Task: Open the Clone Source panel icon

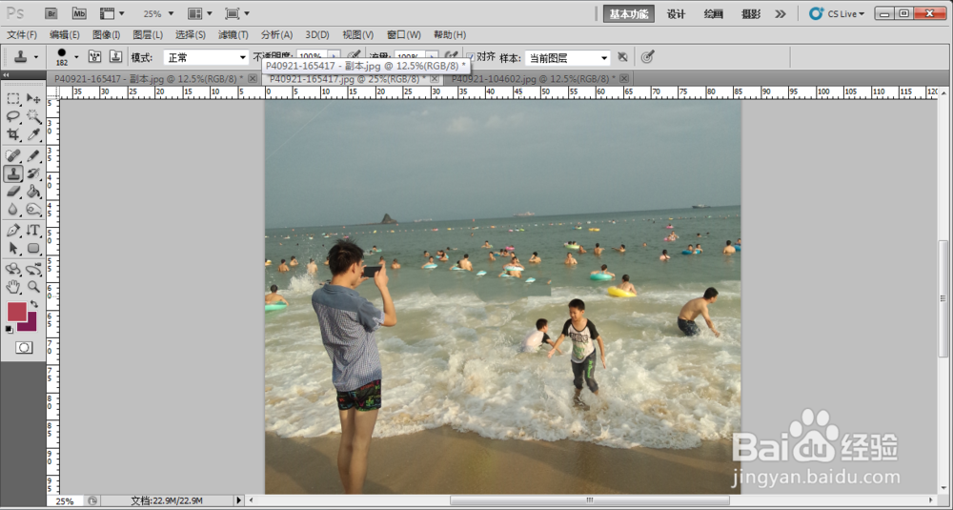Action: pyautogui.click(x=115, y=56)
